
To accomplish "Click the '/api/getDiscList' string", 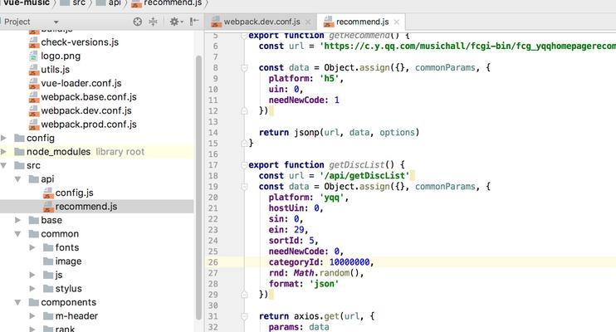I will (364, 176).
